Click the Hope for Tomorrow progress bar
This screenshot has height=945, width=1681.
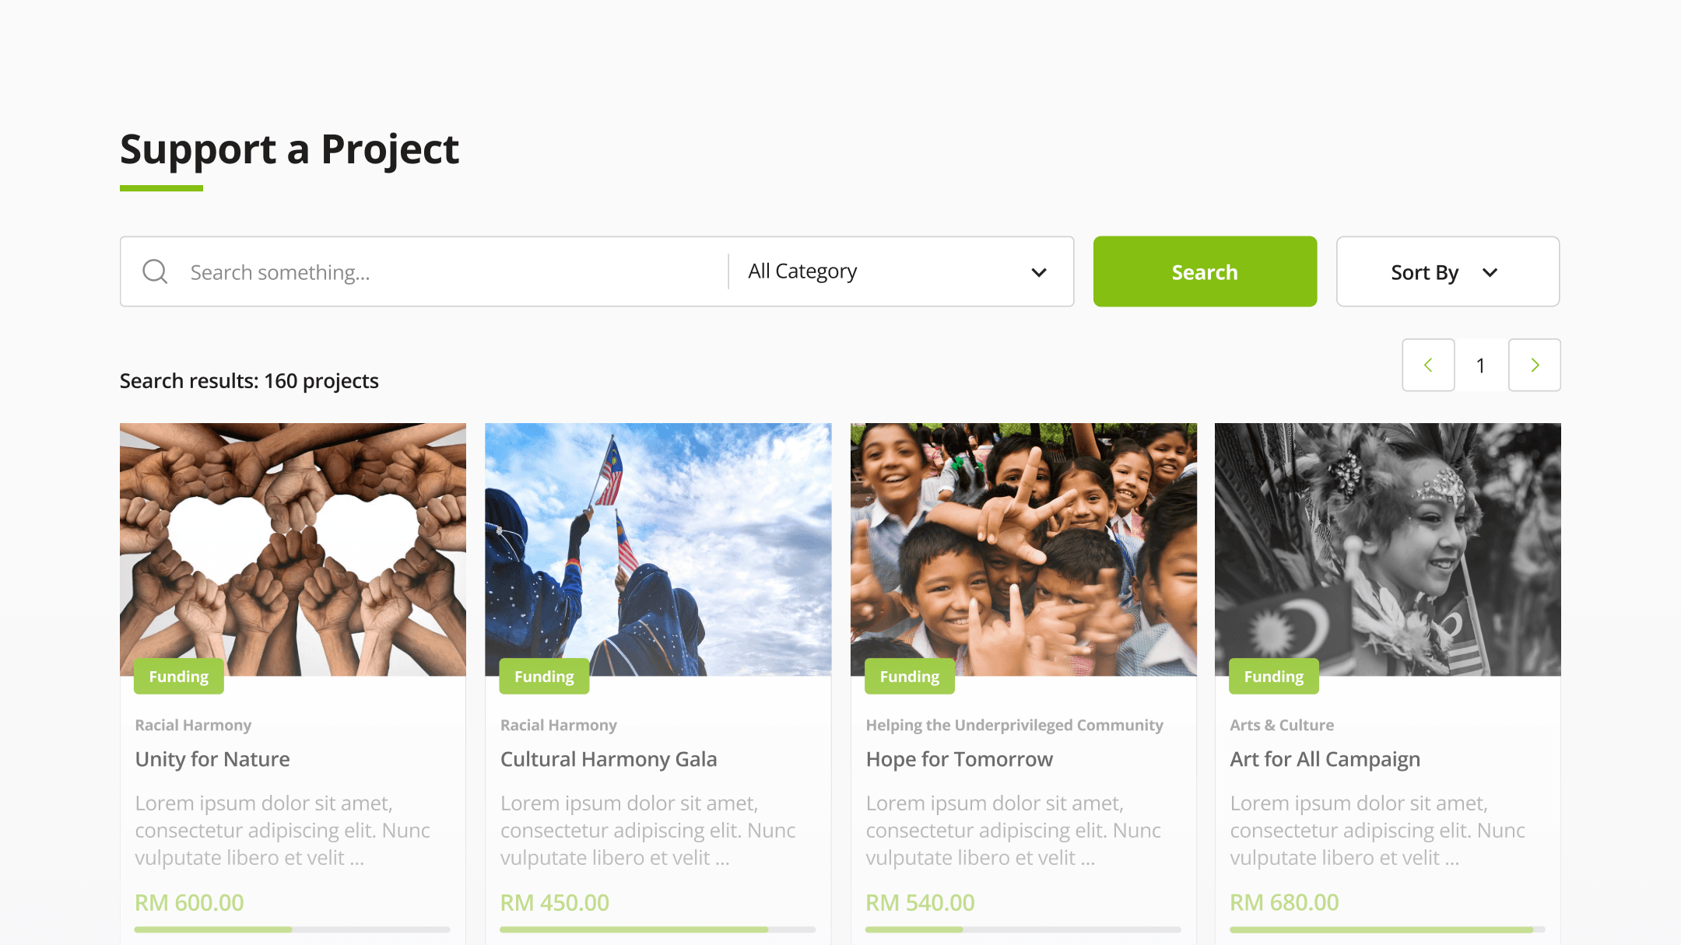point(1023,929)
